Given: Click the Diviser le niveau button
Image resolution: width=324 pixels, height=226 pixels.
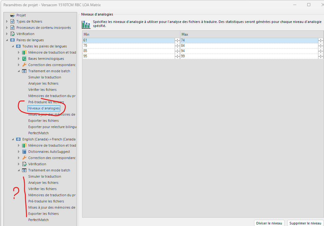Looking at the screenshot, I should point(269,223).
